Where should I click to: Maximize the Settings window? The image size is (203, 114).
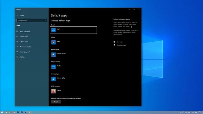point(134,9)
